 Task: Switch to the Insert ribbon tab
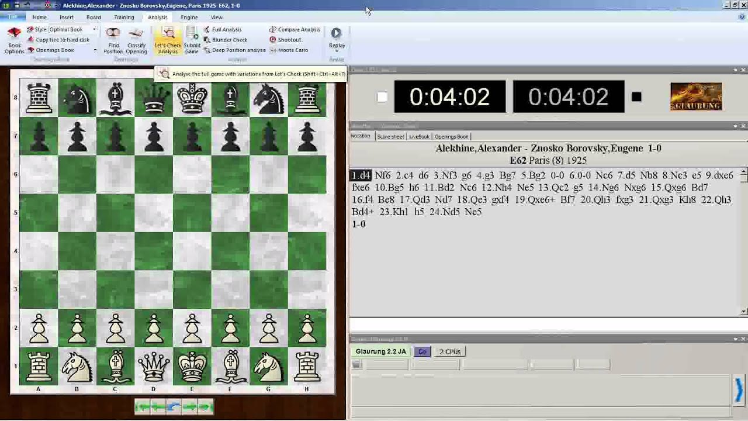(x=67, y=18)
